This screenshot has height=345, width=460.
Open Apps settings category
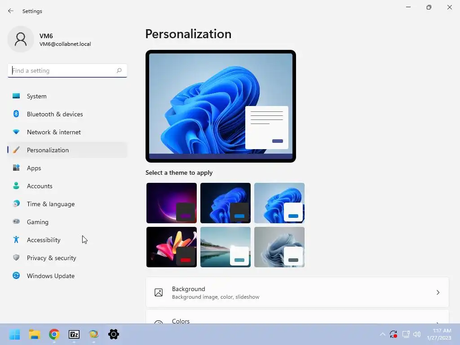coord(67,168)
